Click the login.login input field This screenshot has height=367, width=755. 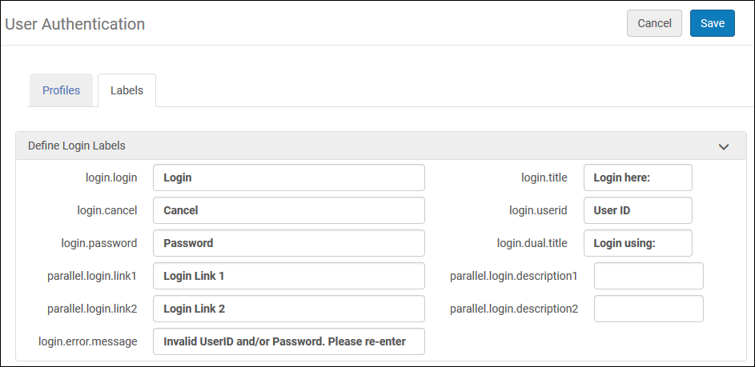pos(288,178)
